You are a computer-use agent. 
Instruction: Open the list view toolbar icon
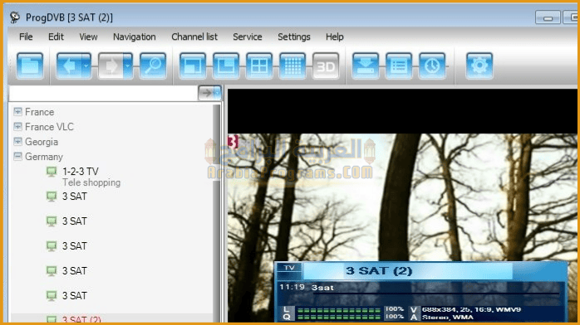[398, 65]
